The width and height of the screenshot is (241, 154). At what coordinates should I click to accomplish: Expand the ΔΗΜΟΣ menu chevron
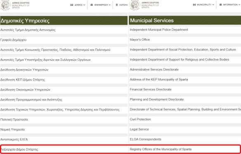pyautogui.click(x=84, y=5)
